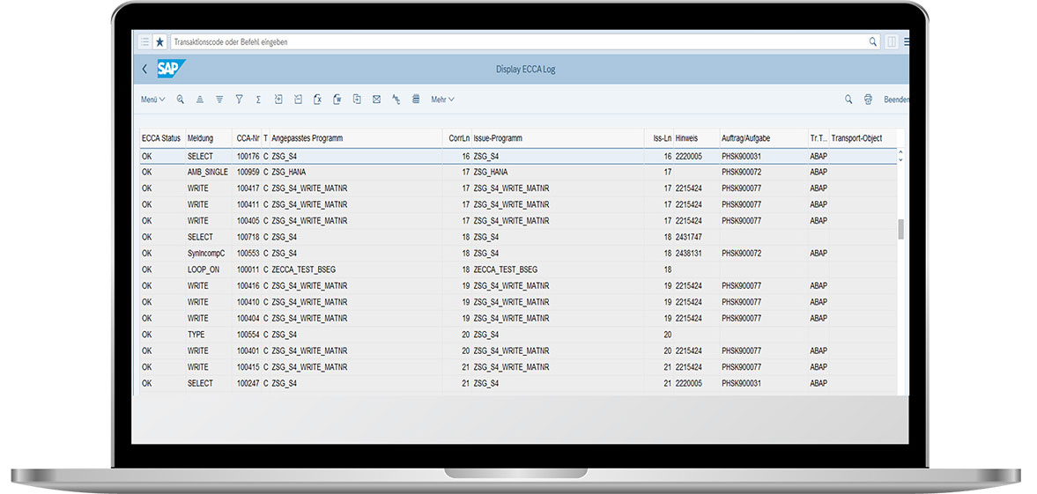Go back using the left chevron

pyautogui.click(x=144, y=69)
